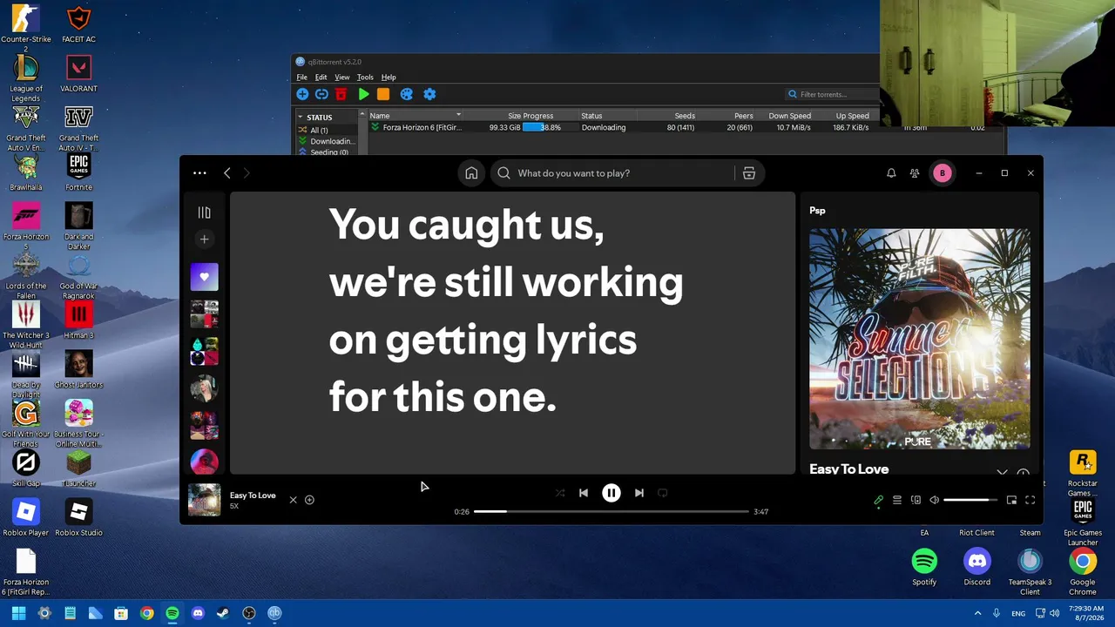Select Roblox Studio desktop shortcut
Image resolution: width=1115 pixels, height=627 pixels.
pos(78,517)
